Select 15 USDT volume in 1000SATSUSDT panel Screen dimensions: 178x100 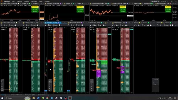click(92, 84)
